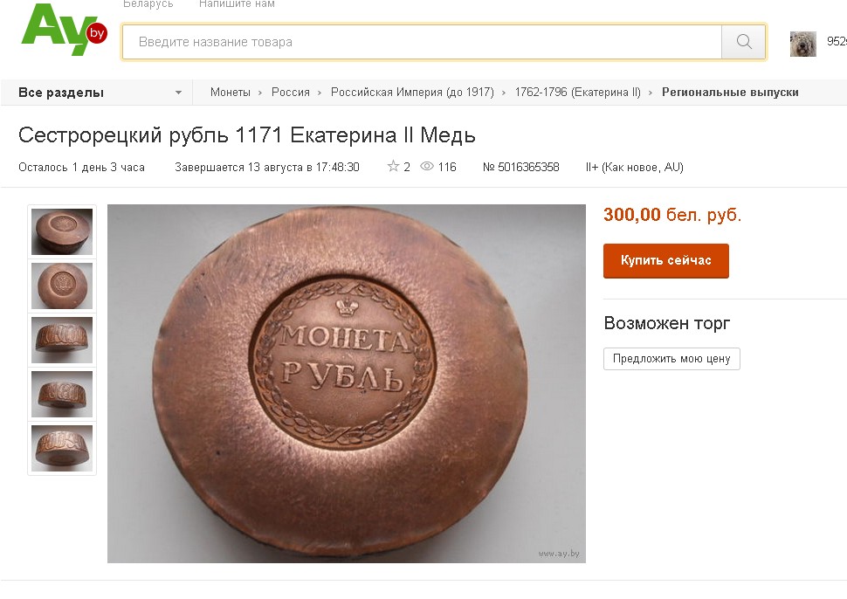This screenshot has width=847, height=599.
Task: Expand the Все разделы dropdown
Action: [100, 93]
